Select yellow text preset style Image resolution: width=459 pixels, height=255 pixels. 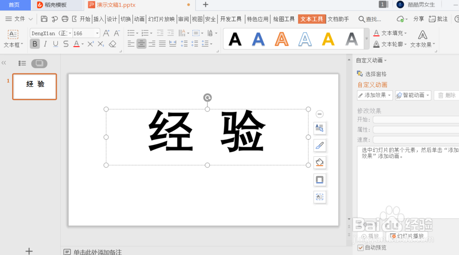coord(328,39)
